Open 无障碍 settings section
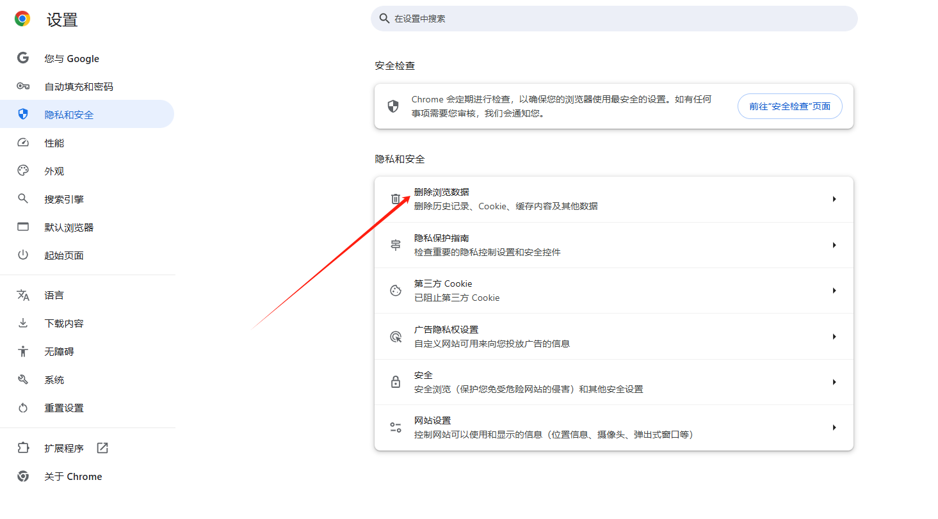Screen dimensions: 938x519 click(x=87, y=351)
